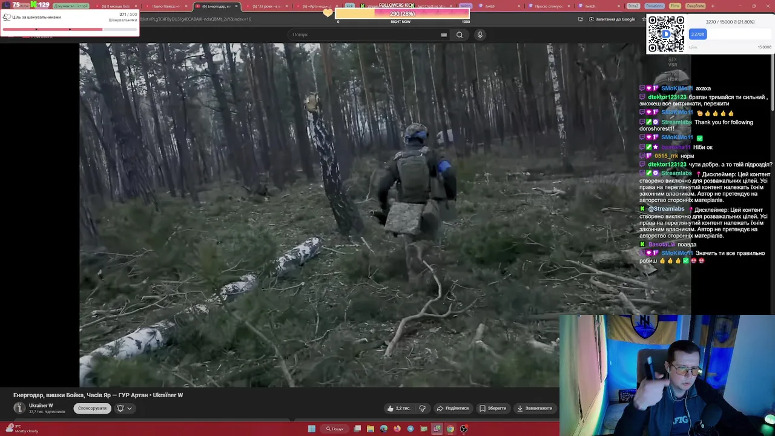This screenshot has width=775, height=436.
Task: Open a new browser tab with plus
Action: click(x=713, y=6)
